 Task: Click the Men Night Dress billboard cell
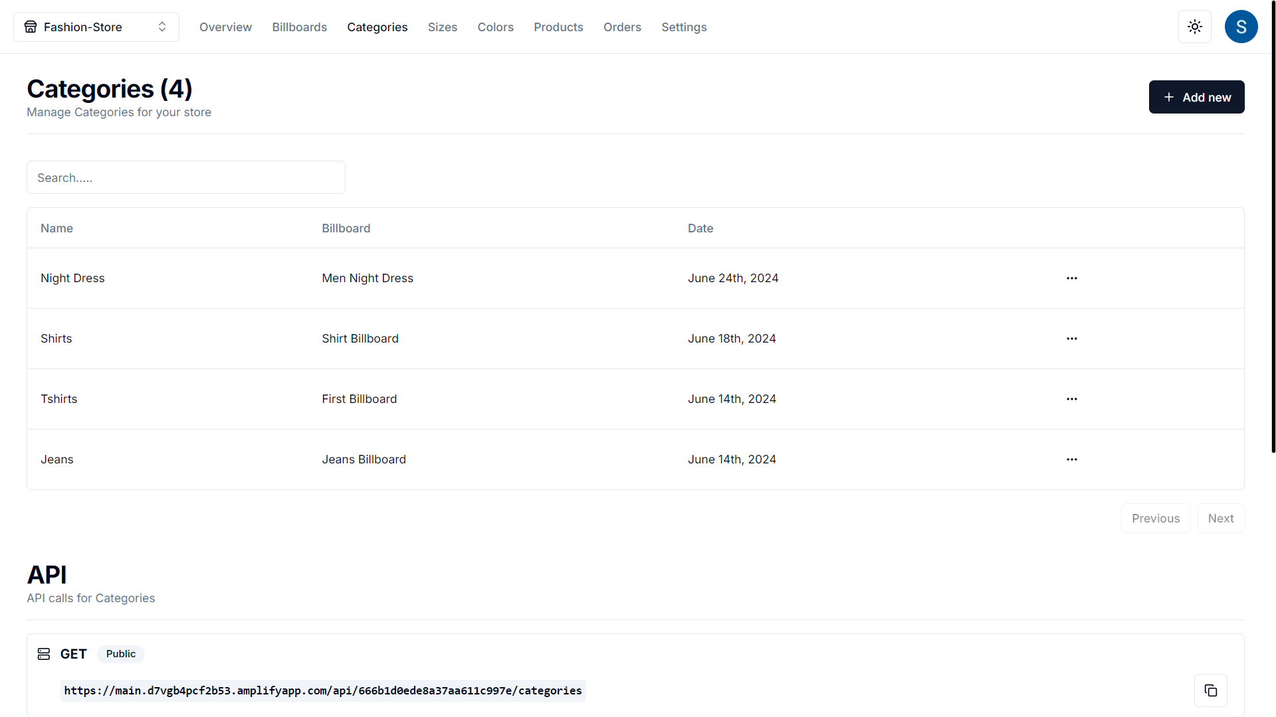point(368,278)
